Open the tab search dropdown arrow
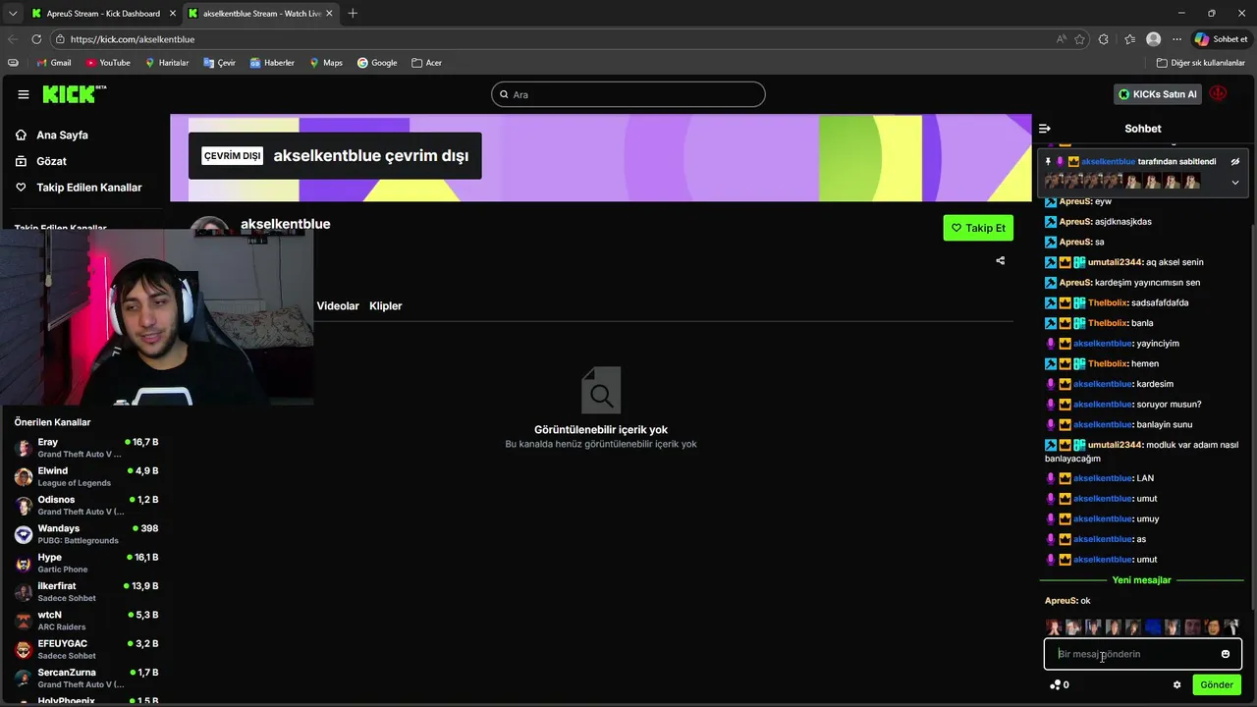Viewport: 1257px width, 707px height. pos(12,14)
